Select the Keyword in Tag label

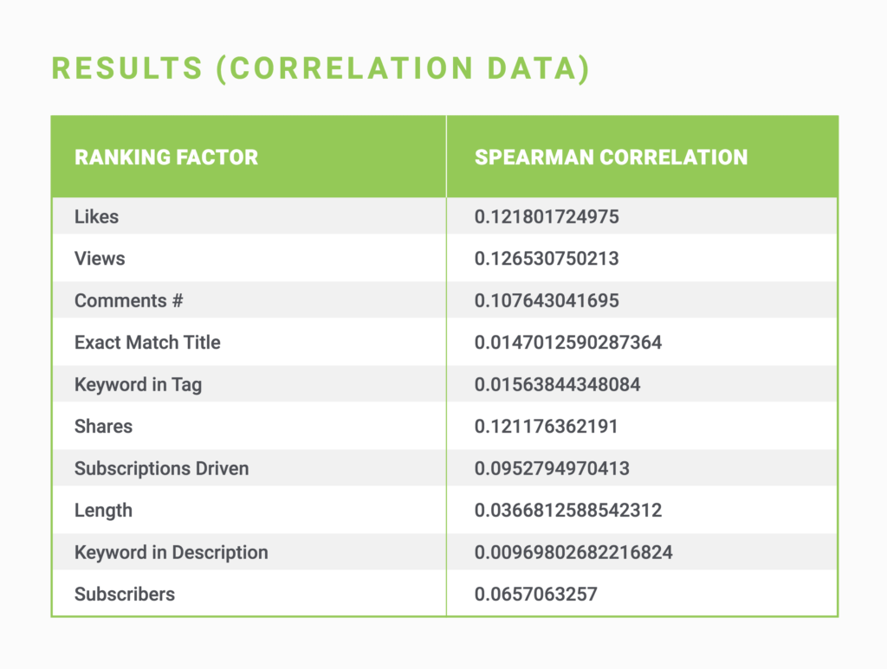(x=138, y=384)
